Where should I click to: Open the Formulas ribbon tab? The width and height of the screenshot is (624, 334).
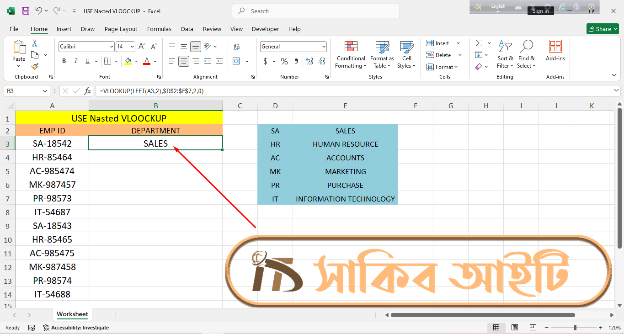tap(159, 29)
